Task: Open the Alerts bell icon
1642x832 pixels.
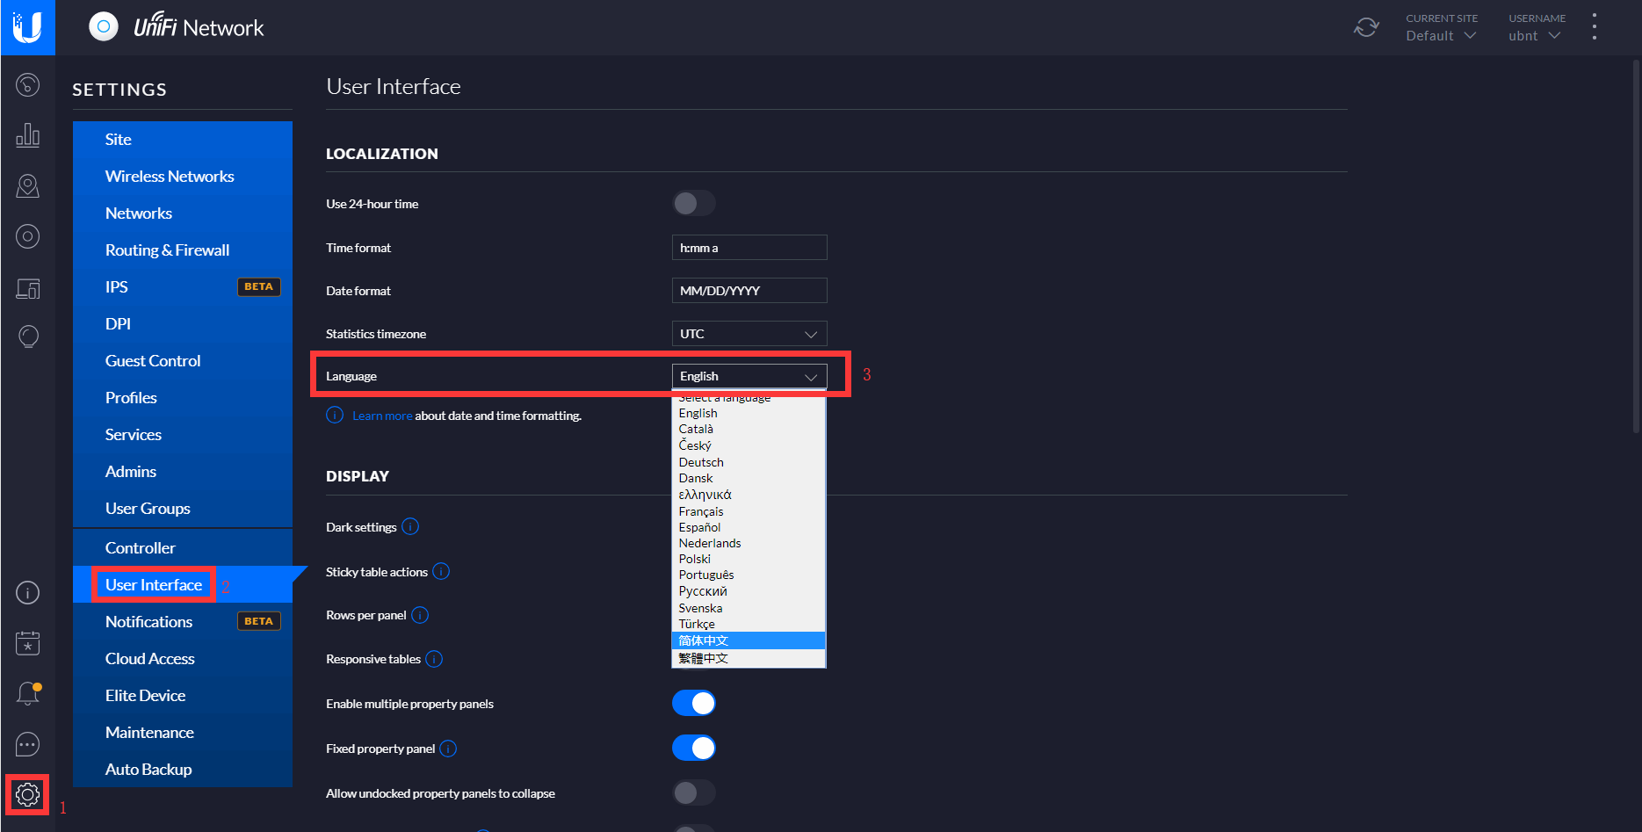Action: pyautogui.click(x=27, y=694)
